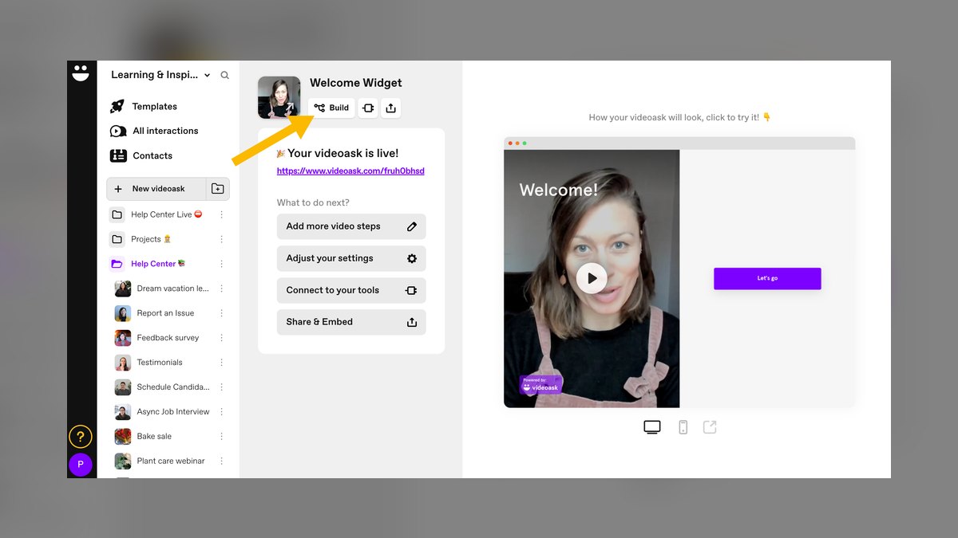Screen dimensions: 958x538
Task: Select the Dream vacation le... videoask
Action: tap(162, 289)
